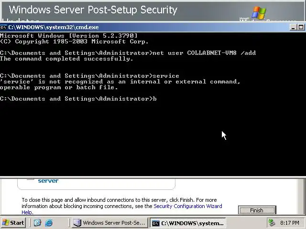The height and width of the screenshot is (229, 306).
Task: Click the 'Windows Server Post-Setup Security' heading
Action: point(93,10)
